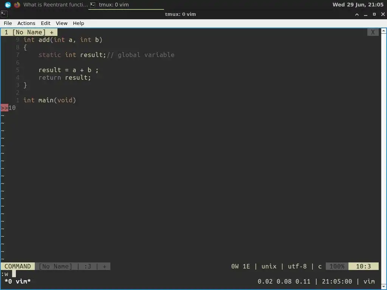This screenshot has width=387, height=290.
Task: Click the 'c' filetype indicator in statusline
Action: coord(320,266)
